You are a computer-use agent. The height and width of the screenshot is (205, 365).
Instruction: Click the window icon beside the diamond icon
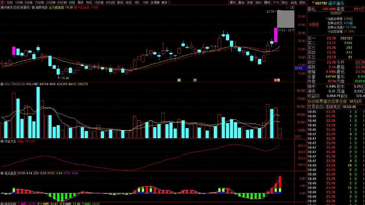tap(292, 8)
